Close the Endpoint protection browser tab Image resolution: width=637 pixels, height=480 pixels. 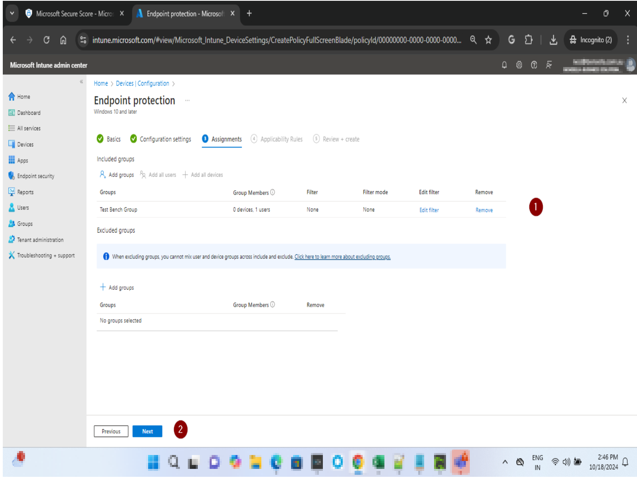232,13
